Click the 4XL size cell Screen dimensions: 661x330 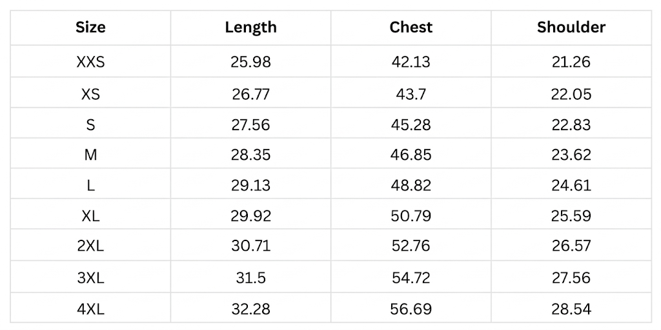[x=90, y=309]
